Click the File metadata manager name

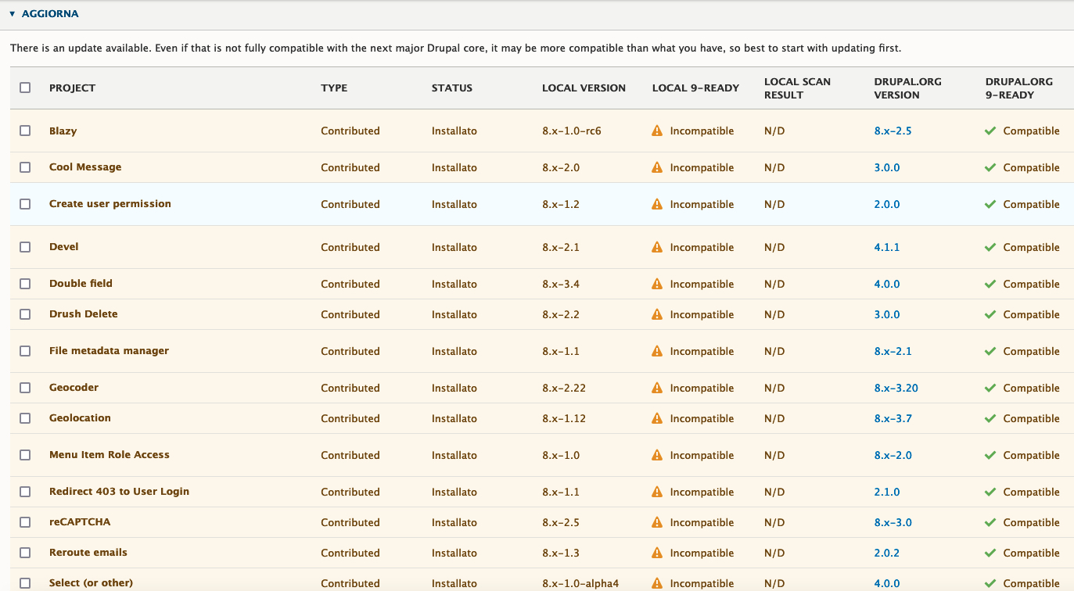109,351
